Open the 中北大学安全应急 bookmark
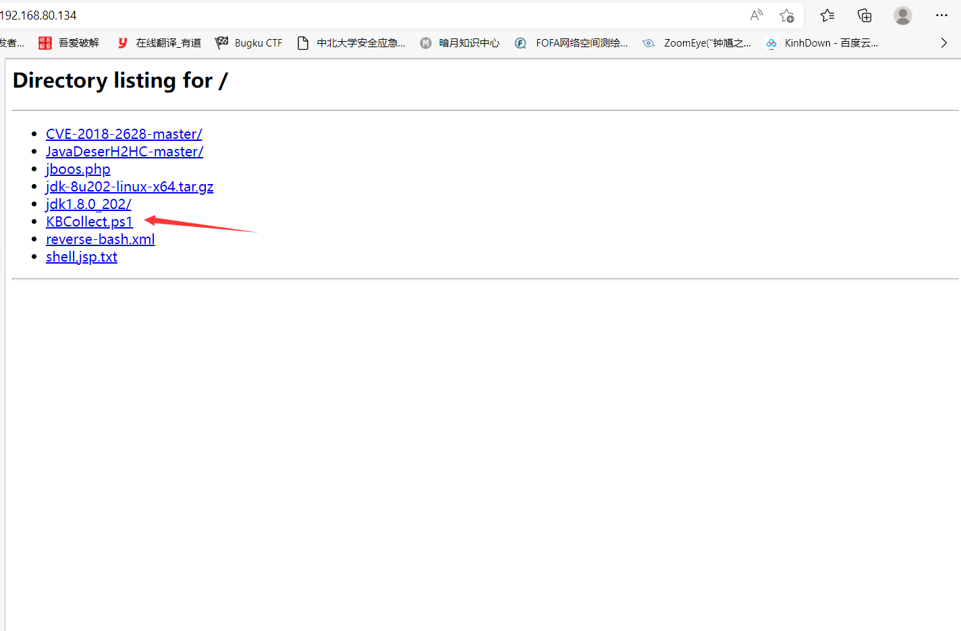 [x=352, y=43]
